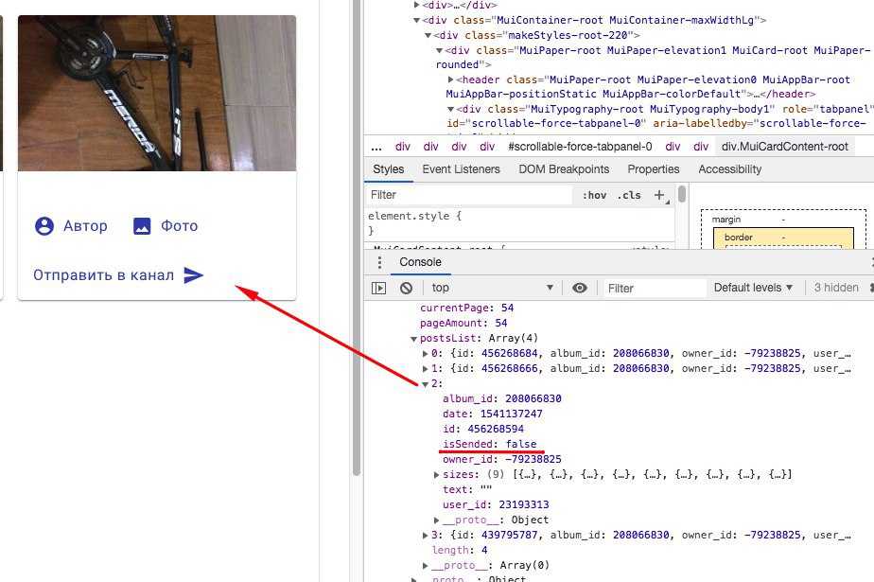Create live expression with eye icon

580,289
